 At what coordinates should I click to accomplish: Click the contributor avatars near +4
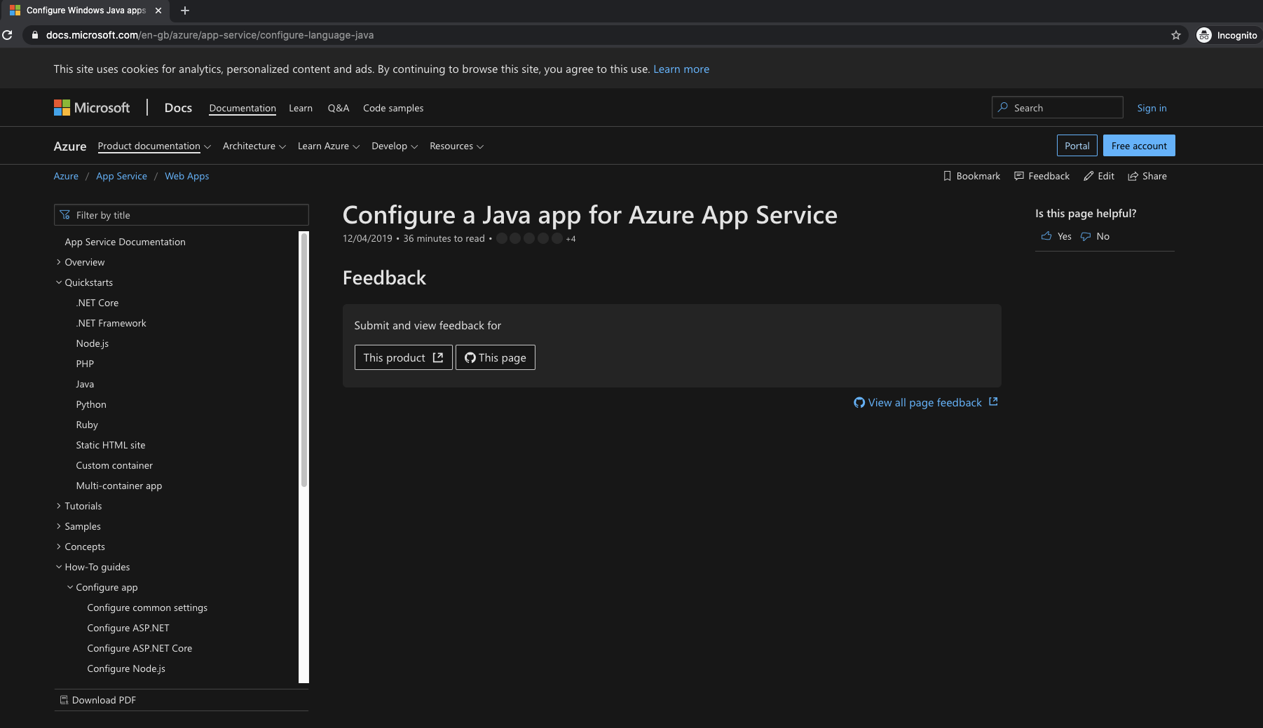(x=529, y=238)
